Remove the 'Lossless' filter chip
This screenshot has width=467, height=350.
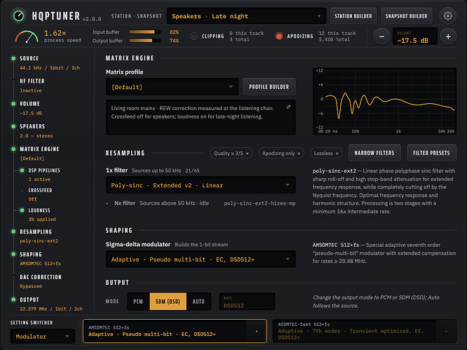[337, 154]
